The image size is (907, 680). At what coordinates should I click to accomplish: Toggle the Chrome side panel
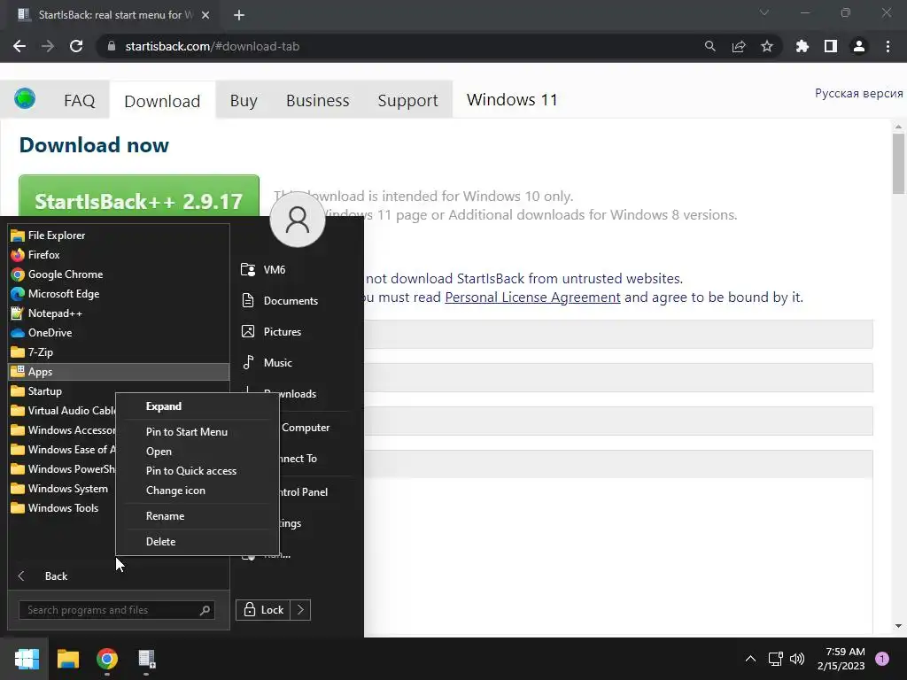click(831, 46)
